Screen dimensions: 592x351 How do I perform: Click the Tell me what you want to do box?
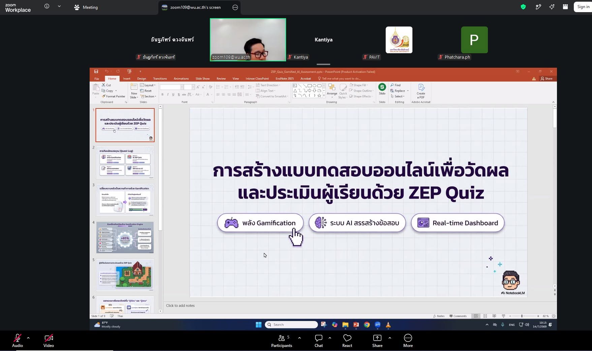pyautogui.click(x=339, y=79)
